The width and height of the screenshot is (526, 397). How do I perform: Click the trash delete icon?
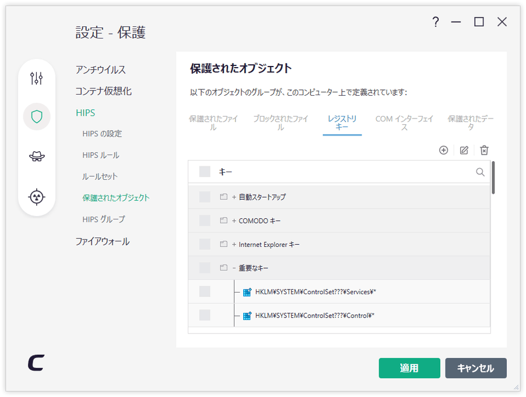click(484, 150)
